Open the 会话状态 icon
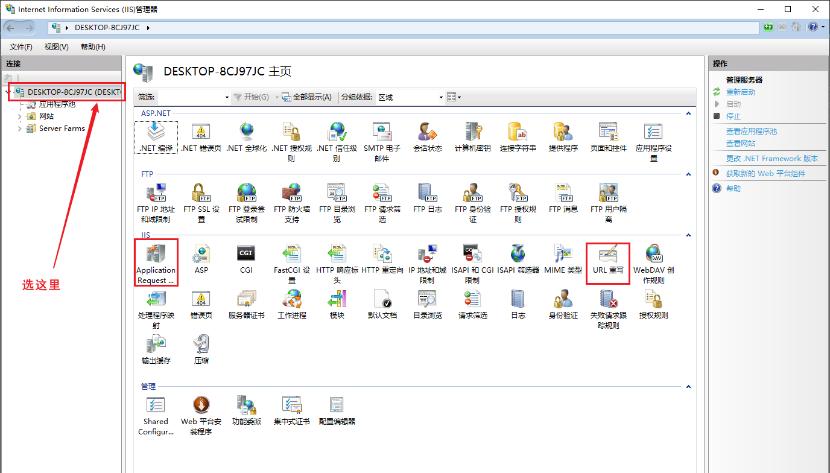 (x=428, y=138)
